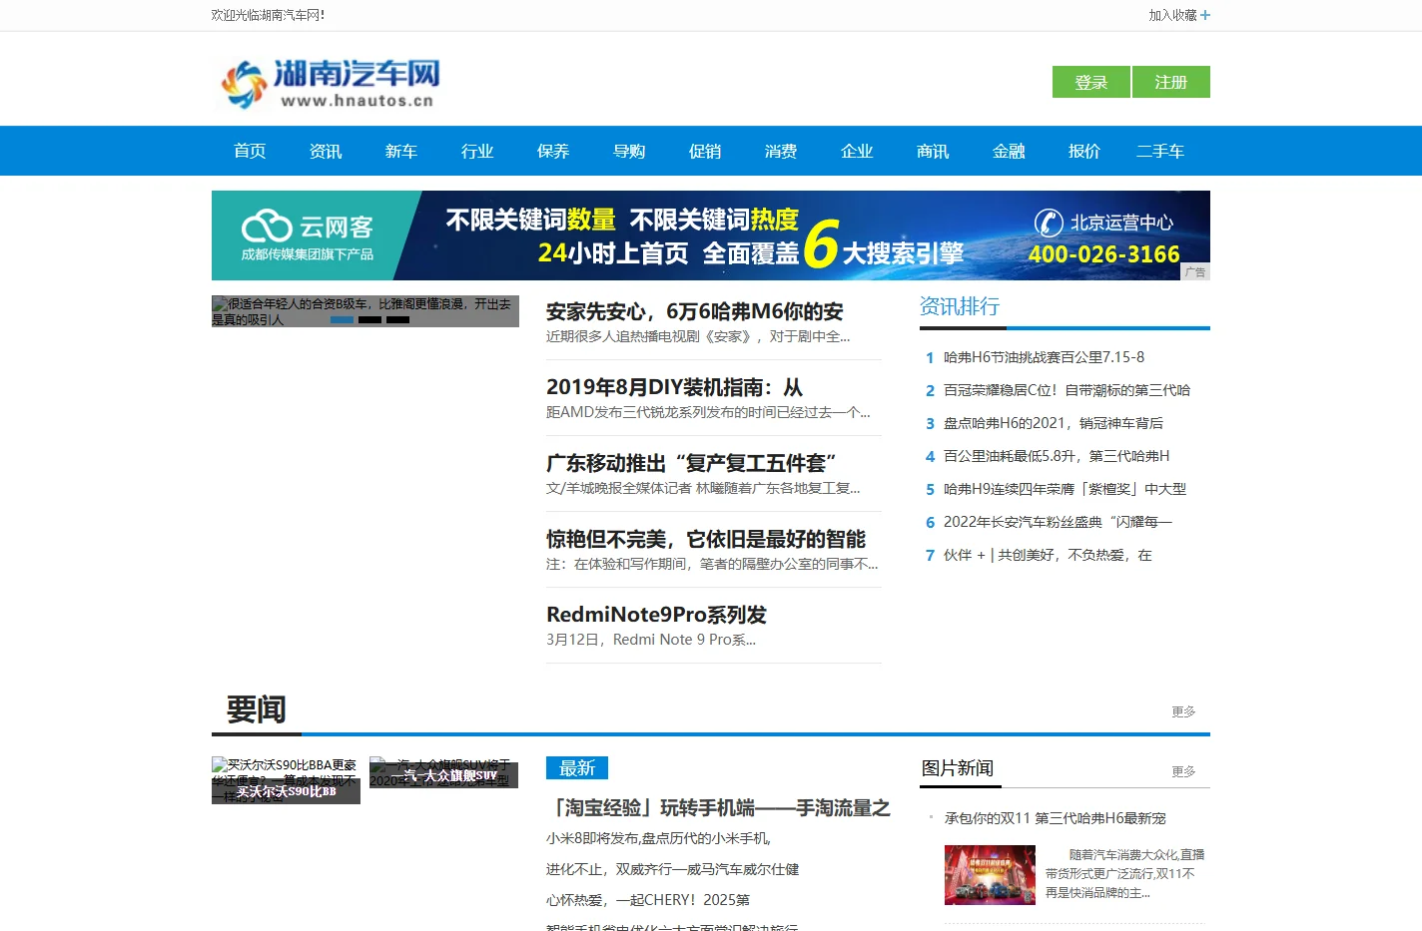The height and width of the screenshot is (931, 1422).
Task: Open the 商讯 navigation item
Action: click(933, 151)
